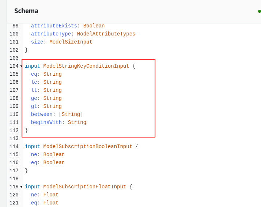
Task: Click the ModelAttributeTypes type name
Action: tap(106, 34)
